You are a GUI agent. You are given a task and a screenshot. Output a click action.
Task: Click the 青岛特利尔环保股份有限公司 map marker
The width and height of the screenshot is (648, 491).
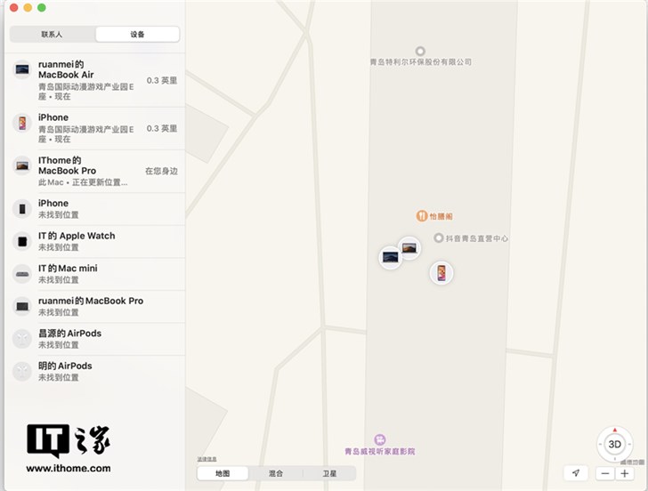420,52
